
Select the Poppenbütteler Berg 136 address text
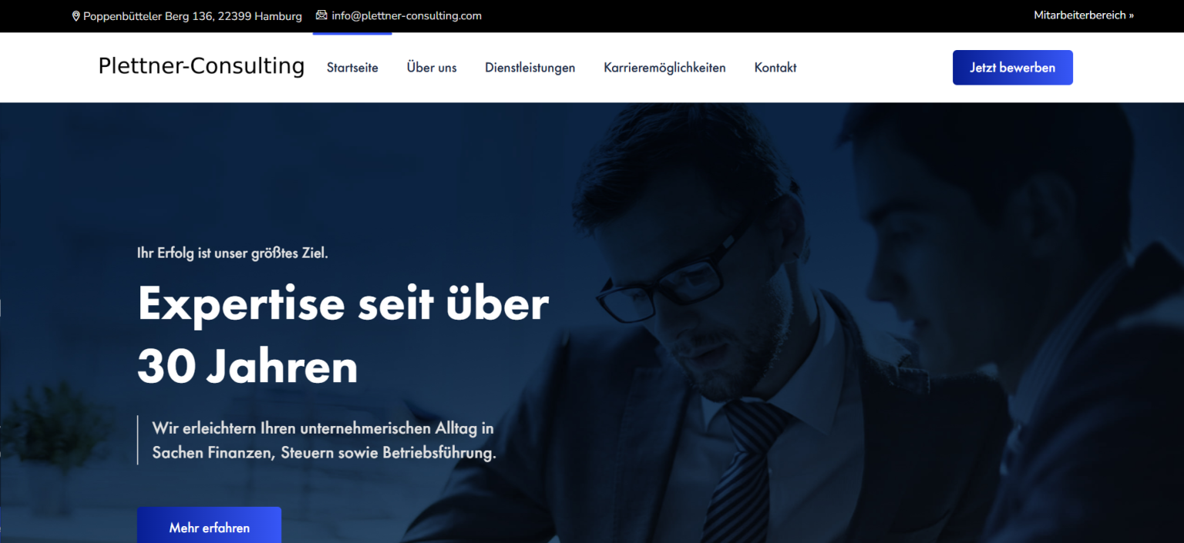pyautogui.click(x=193, y=16)
